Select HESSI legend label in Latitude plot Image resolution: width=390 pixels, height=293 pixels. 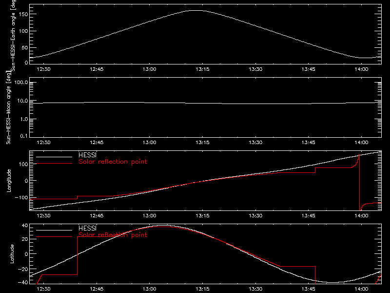coord(87,228)
